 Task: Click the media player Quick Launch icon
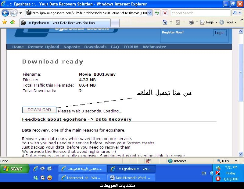tap(42, 178)
